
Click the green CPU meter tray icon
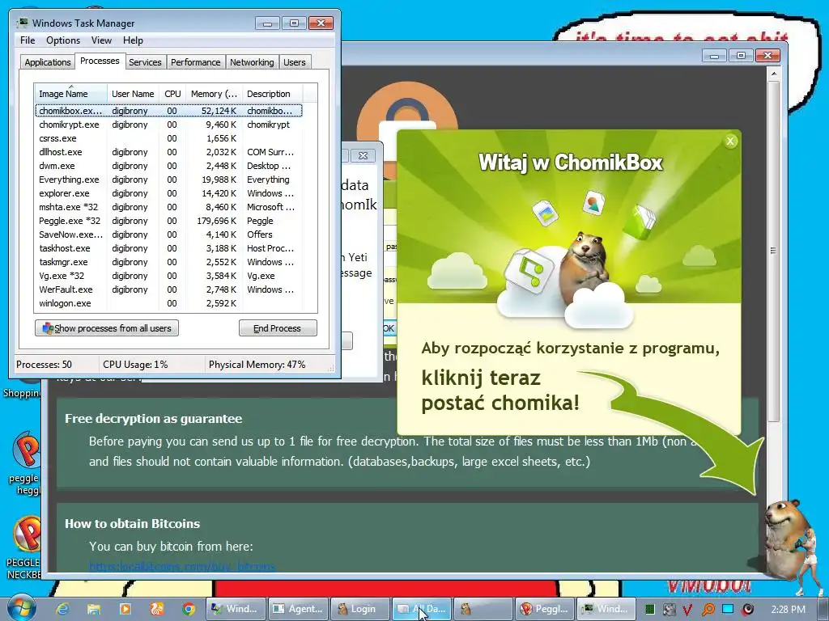click(650, 610)
